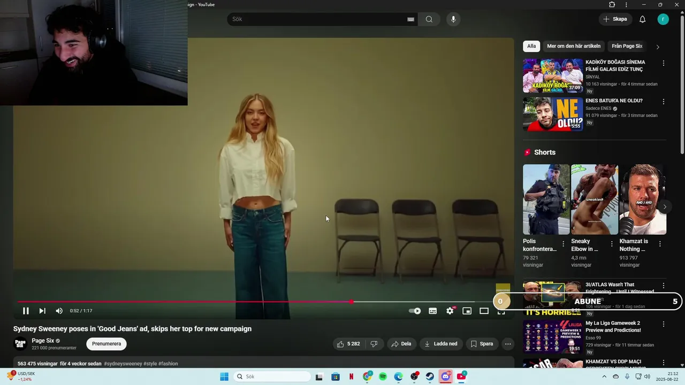The width and height of the screenshot is (685, 385).
Task: Open options for 'Khamzat is Nothing' short
Action: [660, 244]
